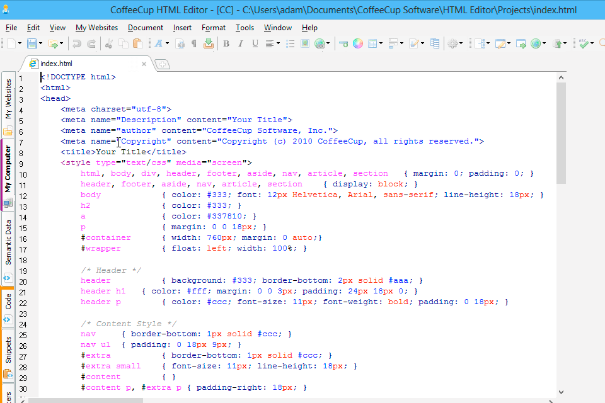Image resolution: width=605 pixels, height=403 pixels.
Task: Open the Help menu
Action: tap(309, 28)
